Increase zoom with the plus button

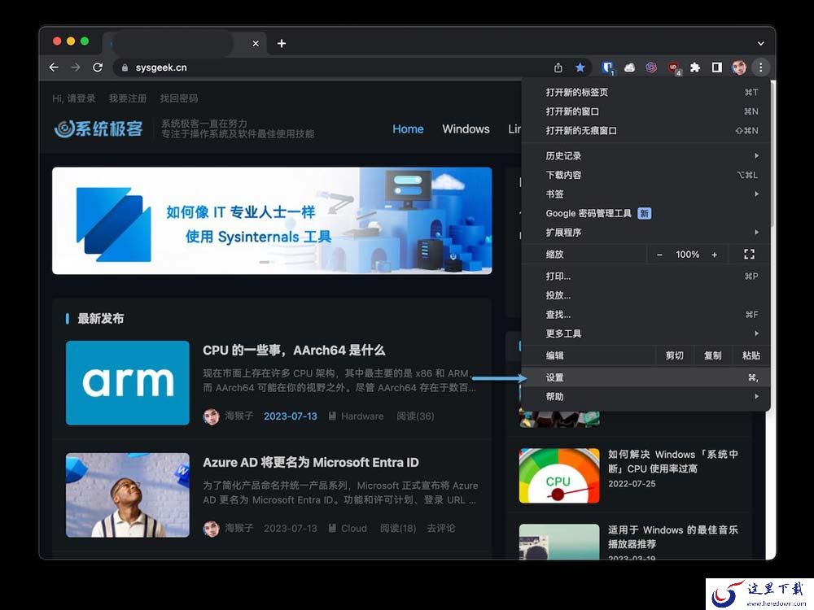[715, 255]
